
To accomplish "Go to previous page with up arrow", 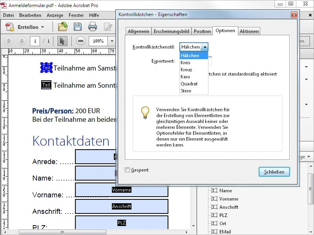I will pos(9,41).
